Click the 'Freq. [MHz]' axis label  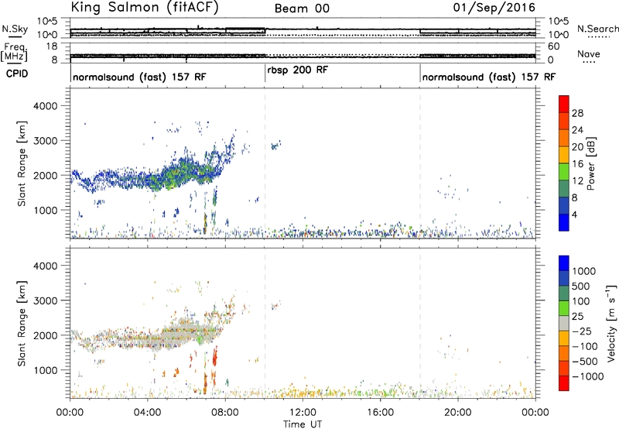point(15,52)
